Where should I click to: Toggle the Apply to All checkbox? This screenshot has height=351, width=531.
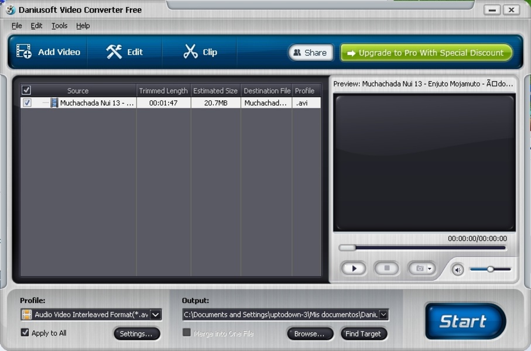click(25, 332)
